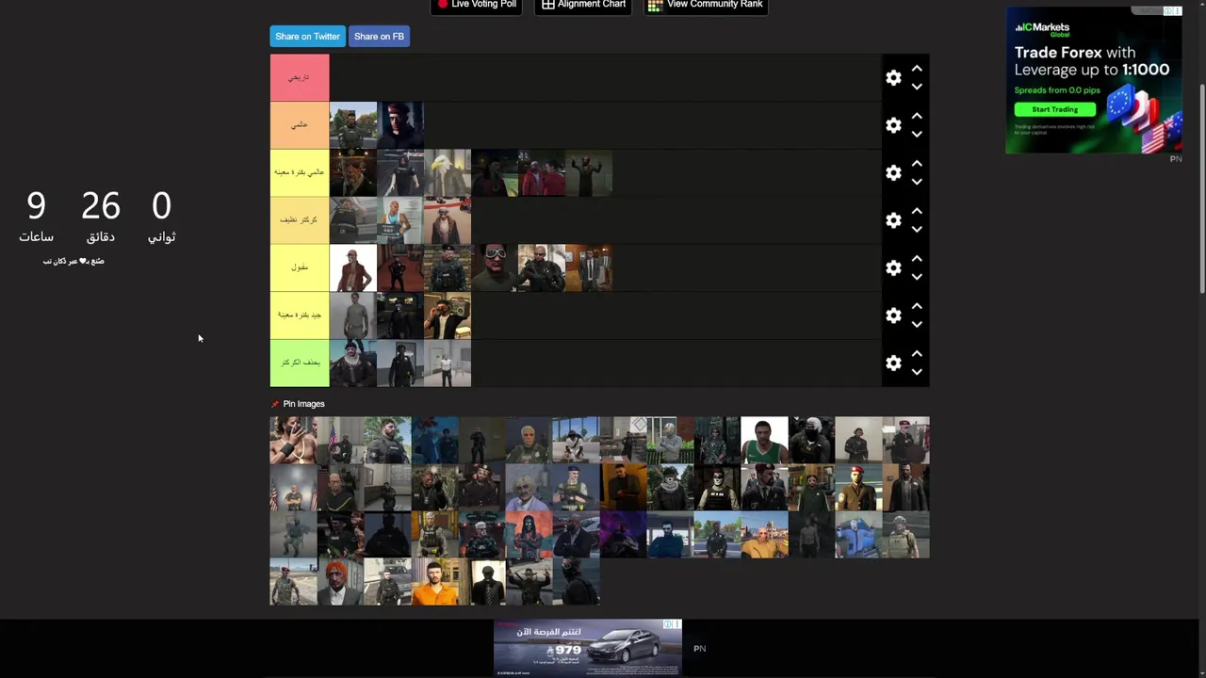Click the 0 ثواني seconds countdown
Screen dimensions: 1206x678
pyautogui.click(x=161, y=217)
